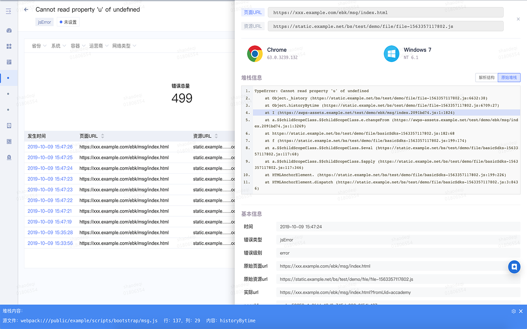Click the 页面URL input field

coord(385,12)
